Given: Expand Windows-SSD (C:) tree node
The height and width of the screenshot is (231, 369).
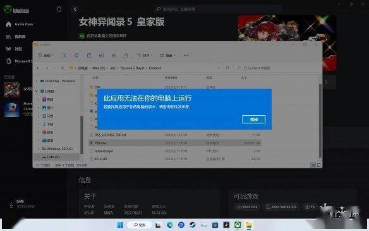Looking at the screenshot, I should tap(39, 149).
